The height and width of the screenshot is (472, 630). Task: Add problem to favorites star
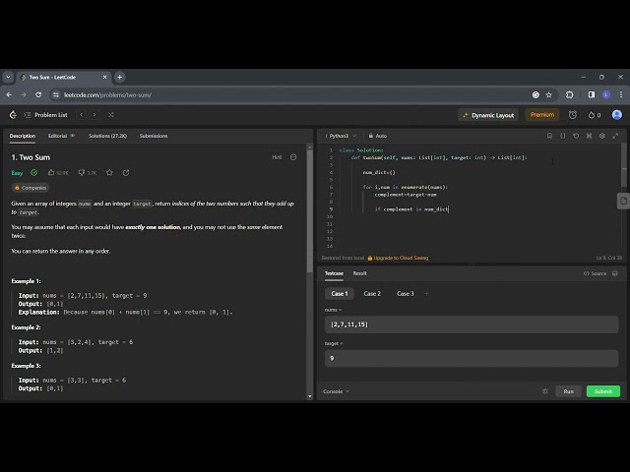(x=109, y=173)
